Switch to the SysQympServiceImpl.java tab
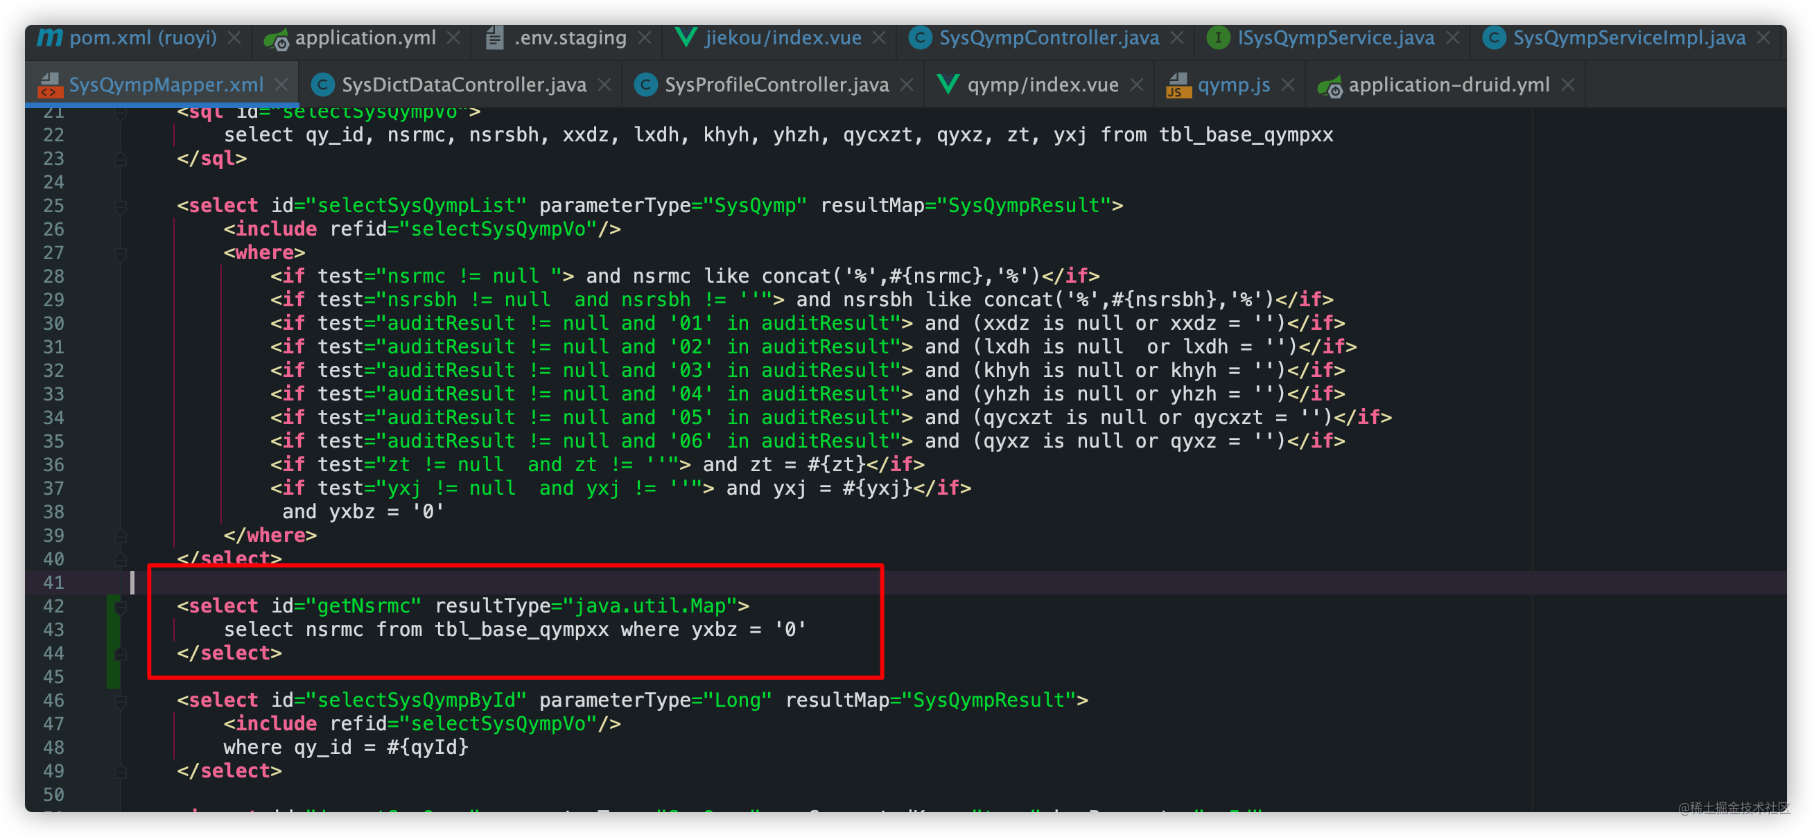This screenshot has height=837, width=1812. point(1628,37)
